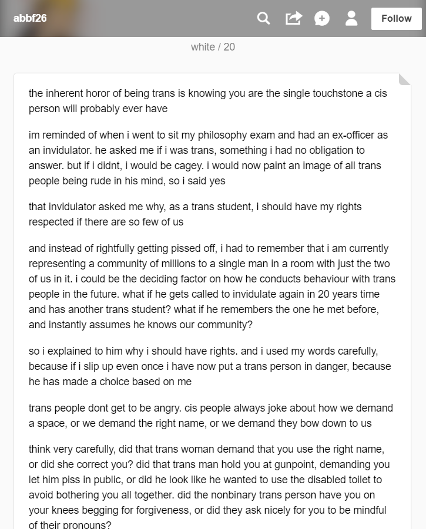Click the account person icon
The height and width of the screenshot is (529, 426).
click(351, 18)
